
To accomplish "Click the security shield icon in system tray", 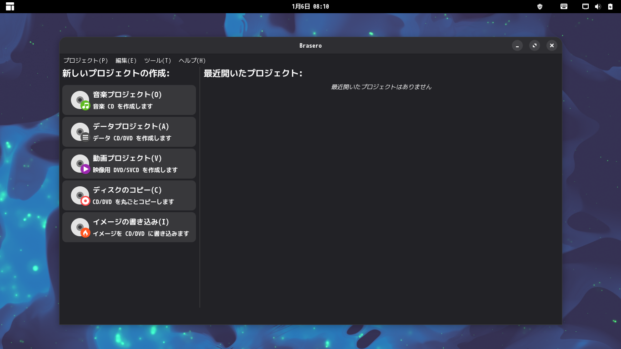I will (540, 6).
